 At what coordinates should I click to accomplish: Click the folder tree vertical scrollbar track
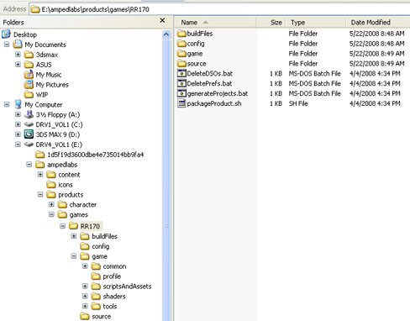(166, 179)
